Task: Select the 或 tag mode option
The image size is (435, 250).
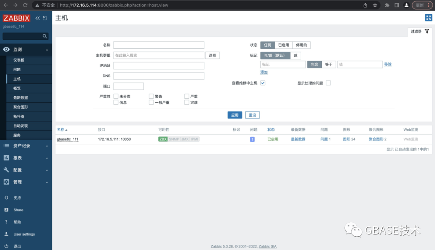Action: click(296, 56)
